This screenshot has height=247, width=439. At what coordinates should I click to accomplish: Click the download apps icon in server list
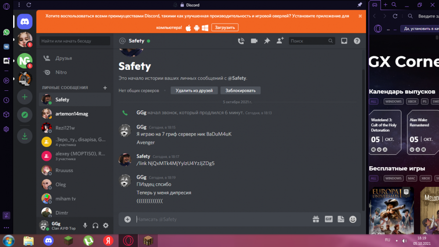(25, 136)
